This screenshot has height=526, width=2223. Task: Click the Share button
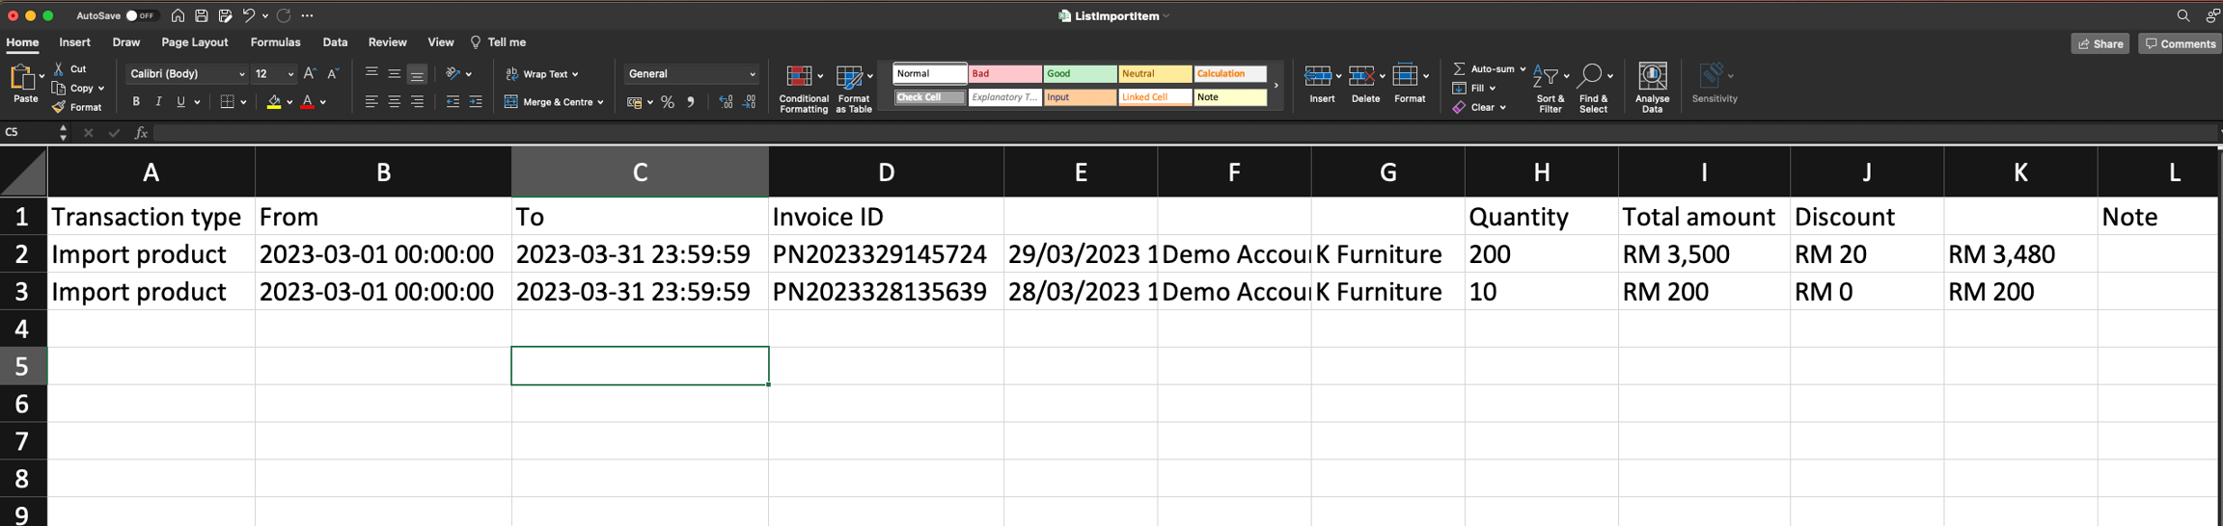coord(2099,43)
